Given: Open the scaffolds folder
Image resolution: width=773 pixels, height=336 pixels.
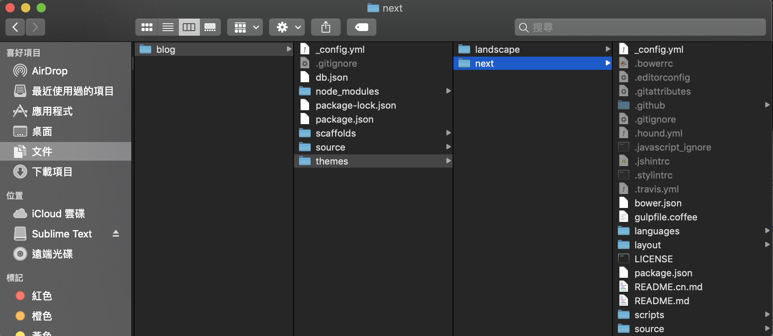Looking at the screenshot, I should [x=335, y=133].
